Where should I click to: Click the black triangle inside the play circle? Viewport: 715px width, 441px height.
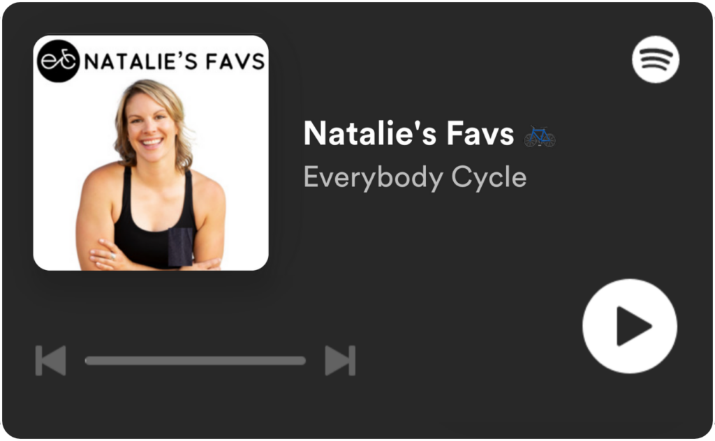633,326
